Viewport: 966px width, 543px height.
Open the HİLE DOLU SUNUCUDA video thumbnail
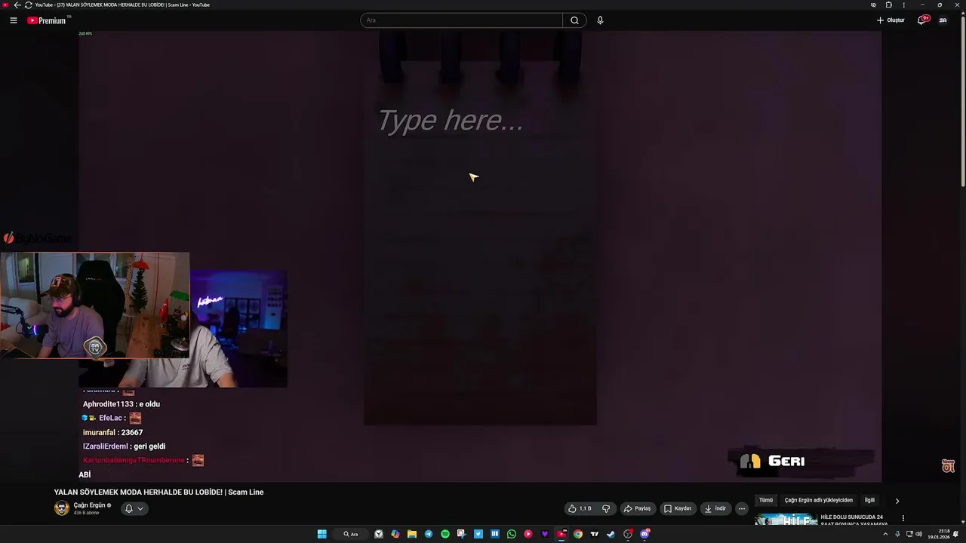[x=786, y=520]
